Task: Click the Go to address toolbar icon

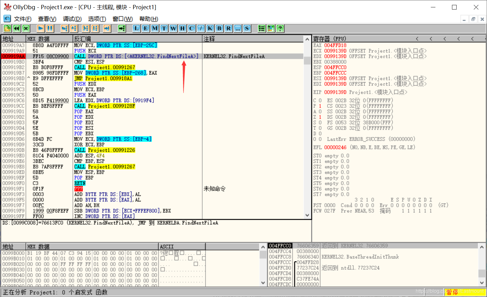Action: [122, 29]
